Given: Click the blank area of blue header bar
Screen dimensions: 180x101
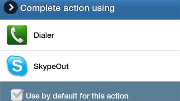Looking at the screenshot, I should (x=147, y=10).
